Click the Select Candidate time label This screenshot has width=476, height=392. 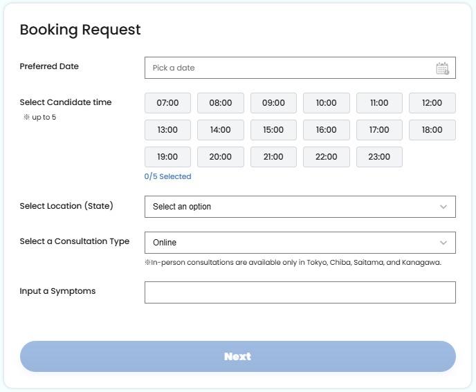click(66, 102)
